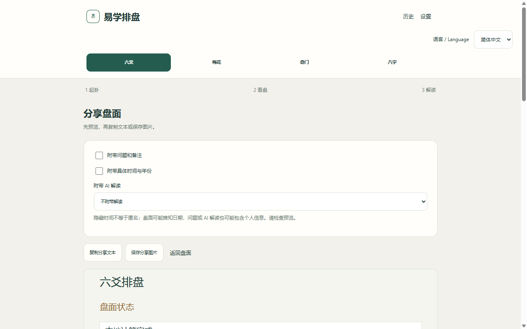Open the 设置 settings page
Viewport: 527px width, 329px height.
pyautogui.click(x=426, y=16)
